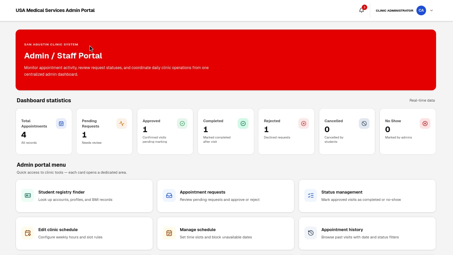The height and width of the screenshot is (255, 453).
Task: Click the Dashboard statistics heading
Action: coord(44,100)
